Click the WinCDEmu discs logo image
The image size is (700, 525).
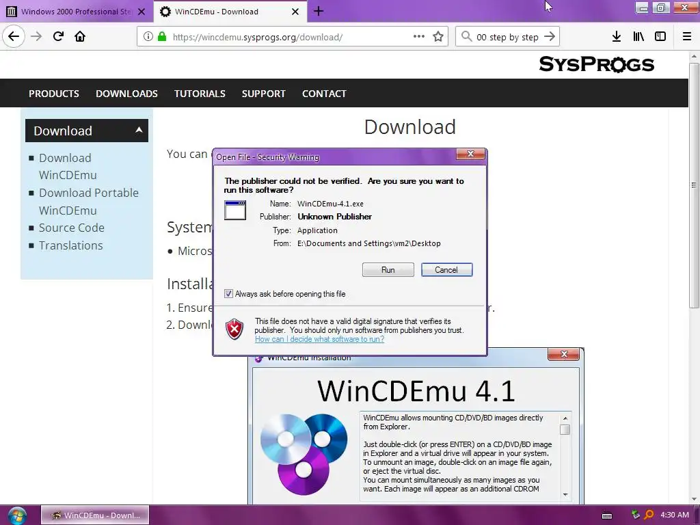click(304, 455)
